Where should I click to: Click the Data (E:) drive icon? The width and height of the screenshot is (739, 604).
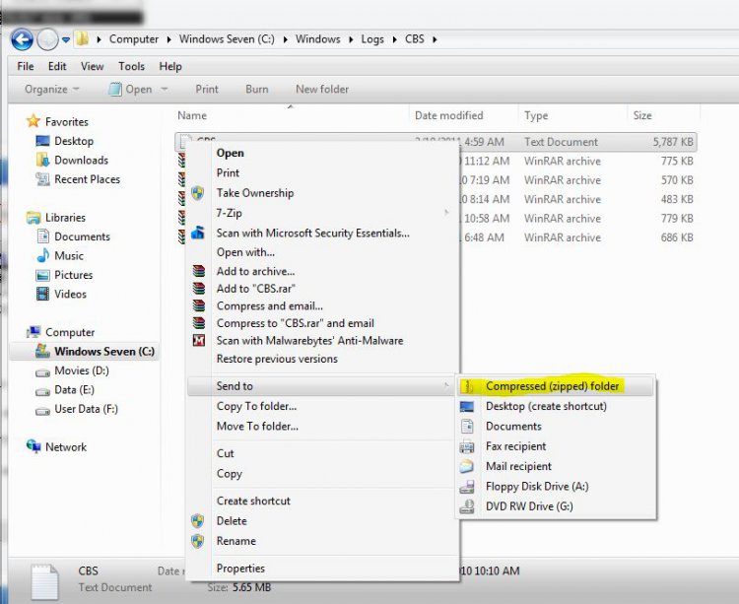(x=43, y=391)
